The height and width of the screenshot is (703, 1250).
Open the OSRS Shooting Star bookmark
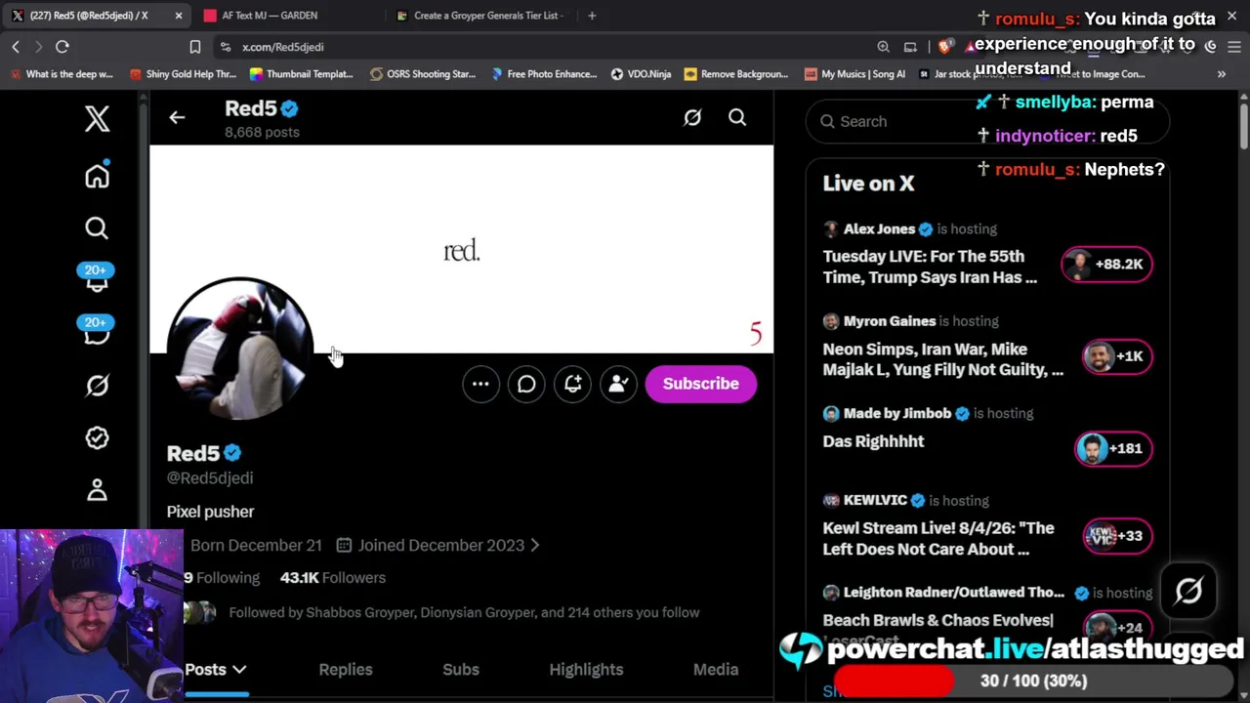[x=423, y=74]
